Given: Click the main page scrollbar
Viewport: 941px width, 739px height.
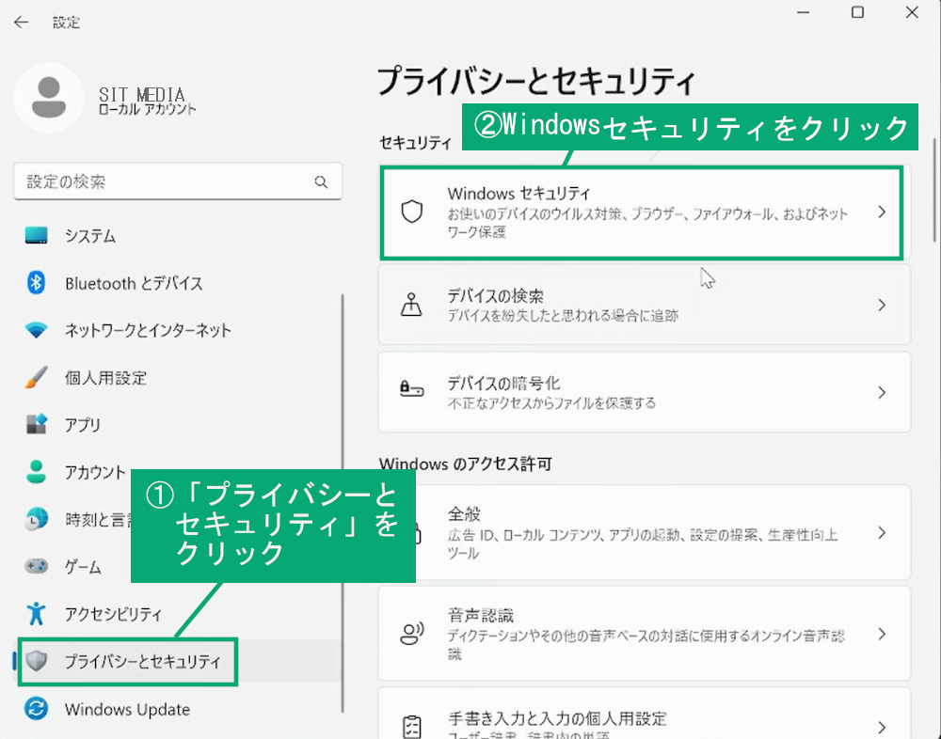Looking at the screenshot, I should (x=934, y=190).
